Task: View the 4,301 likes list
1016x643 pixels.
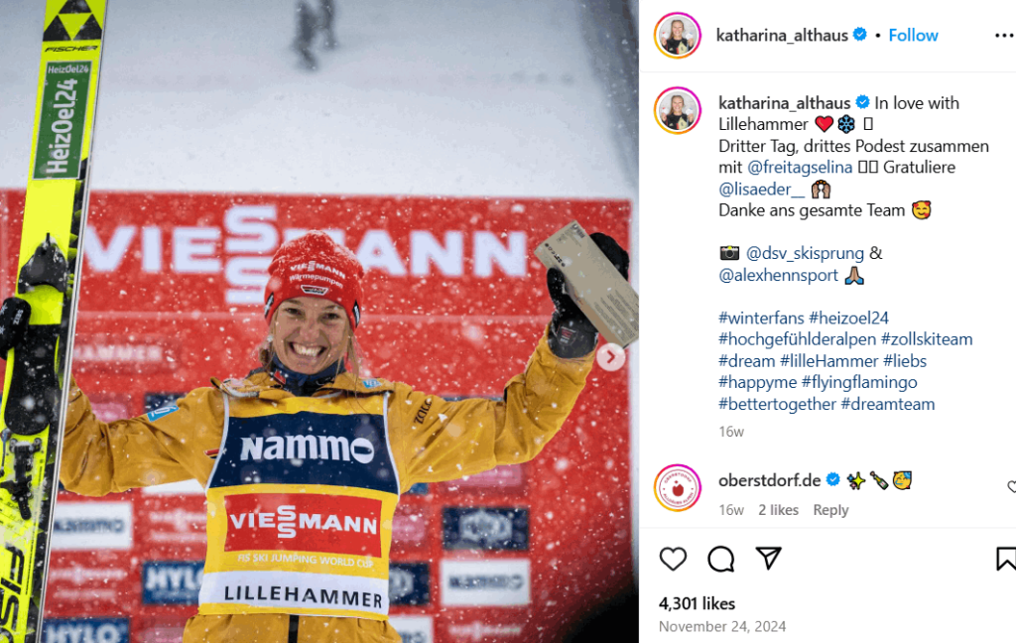Action: pyautogui.click(x=697, y=603)
